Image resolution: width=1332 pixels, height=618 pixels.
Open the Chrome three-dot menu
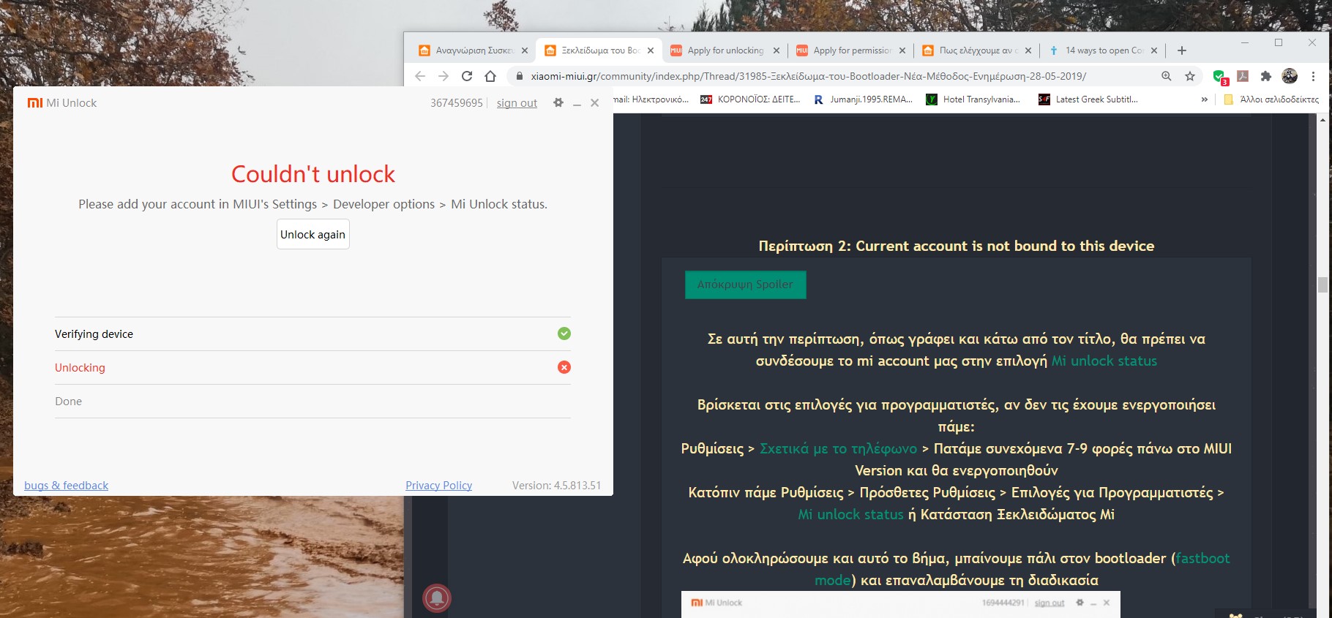1314,76
